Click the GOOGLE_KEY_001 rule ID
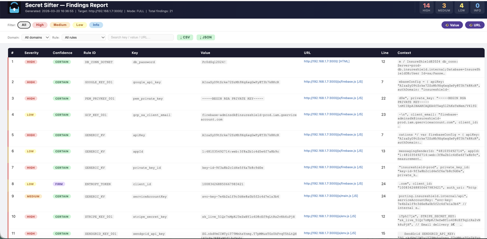Image resolution: width=487 pixels, height=239 pixels. 99,82
